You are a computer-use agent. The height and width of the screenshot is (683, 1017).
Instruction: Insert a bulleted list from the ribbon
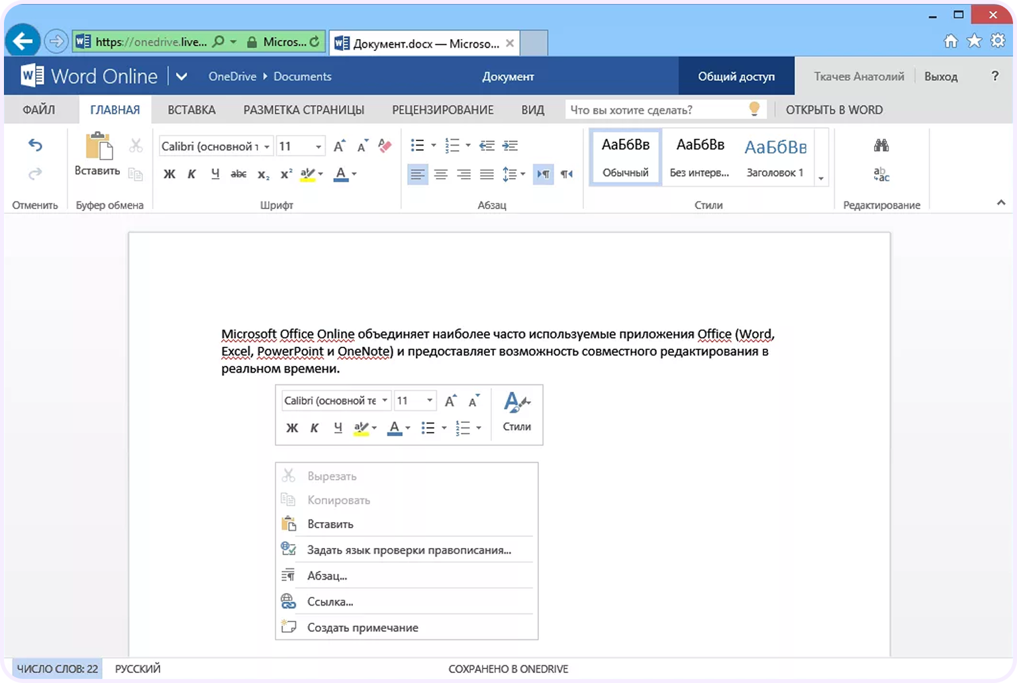[417, 146]
